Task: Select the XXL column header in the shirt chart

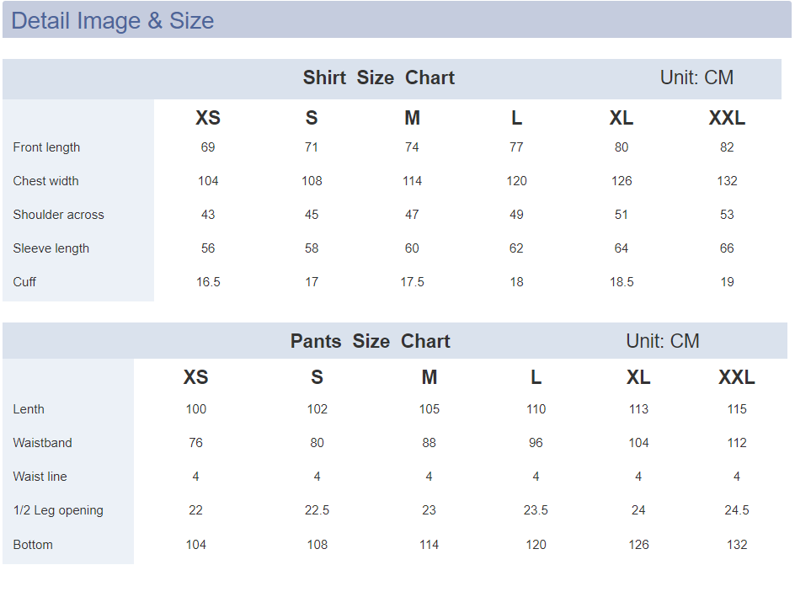Action: pos(727,118)
